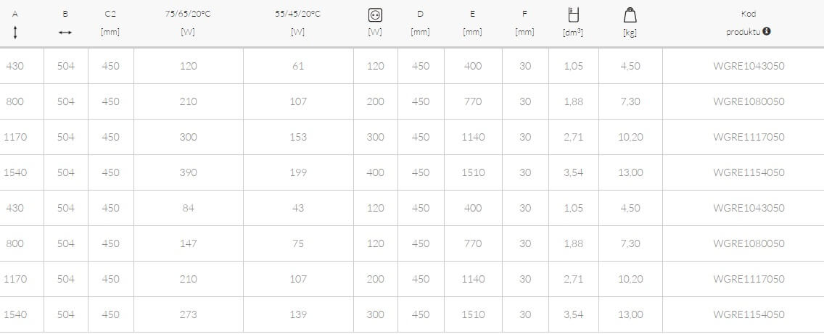The image size is (824, 334).
Task: Click product code WGRE1117050 in third row
Action: (x=749, y=137)
